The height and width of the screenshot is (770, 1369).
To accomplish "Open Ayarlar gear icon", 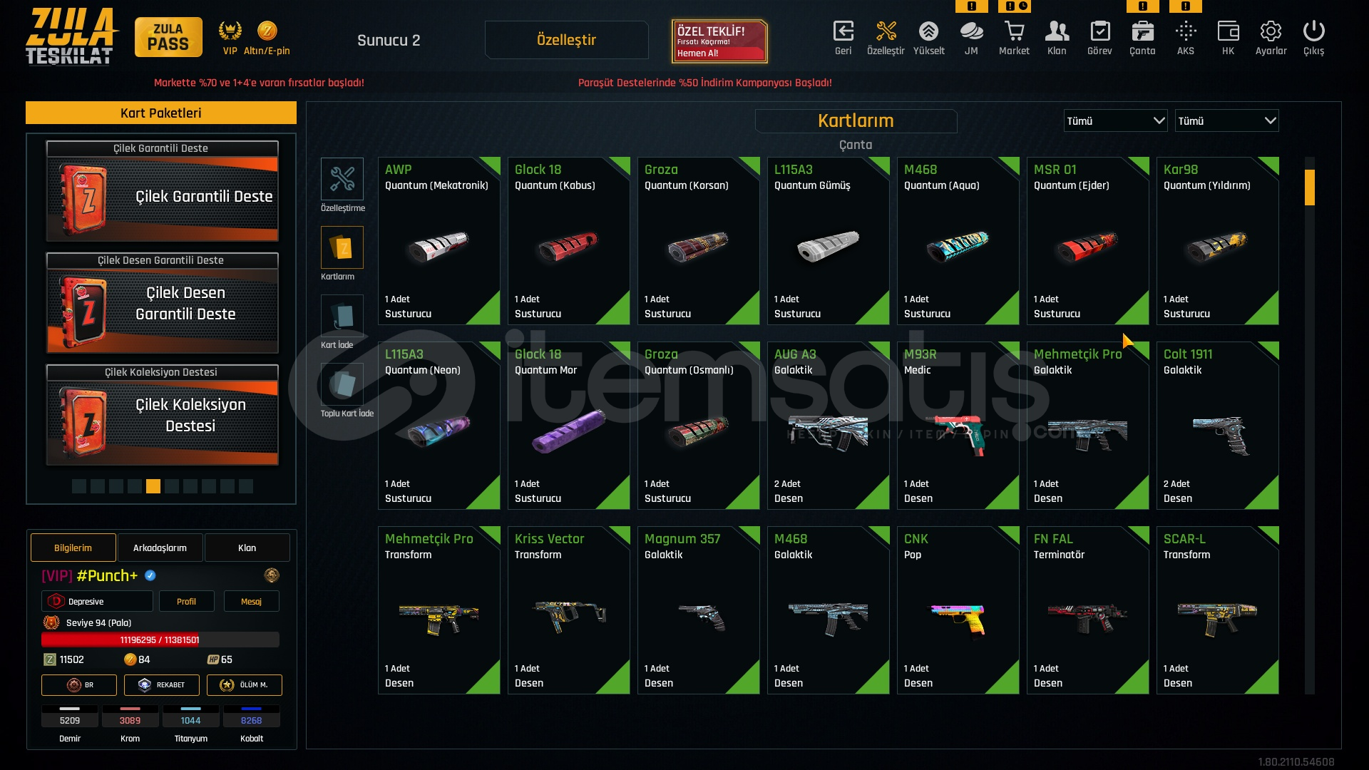I will coord(1271,31).
